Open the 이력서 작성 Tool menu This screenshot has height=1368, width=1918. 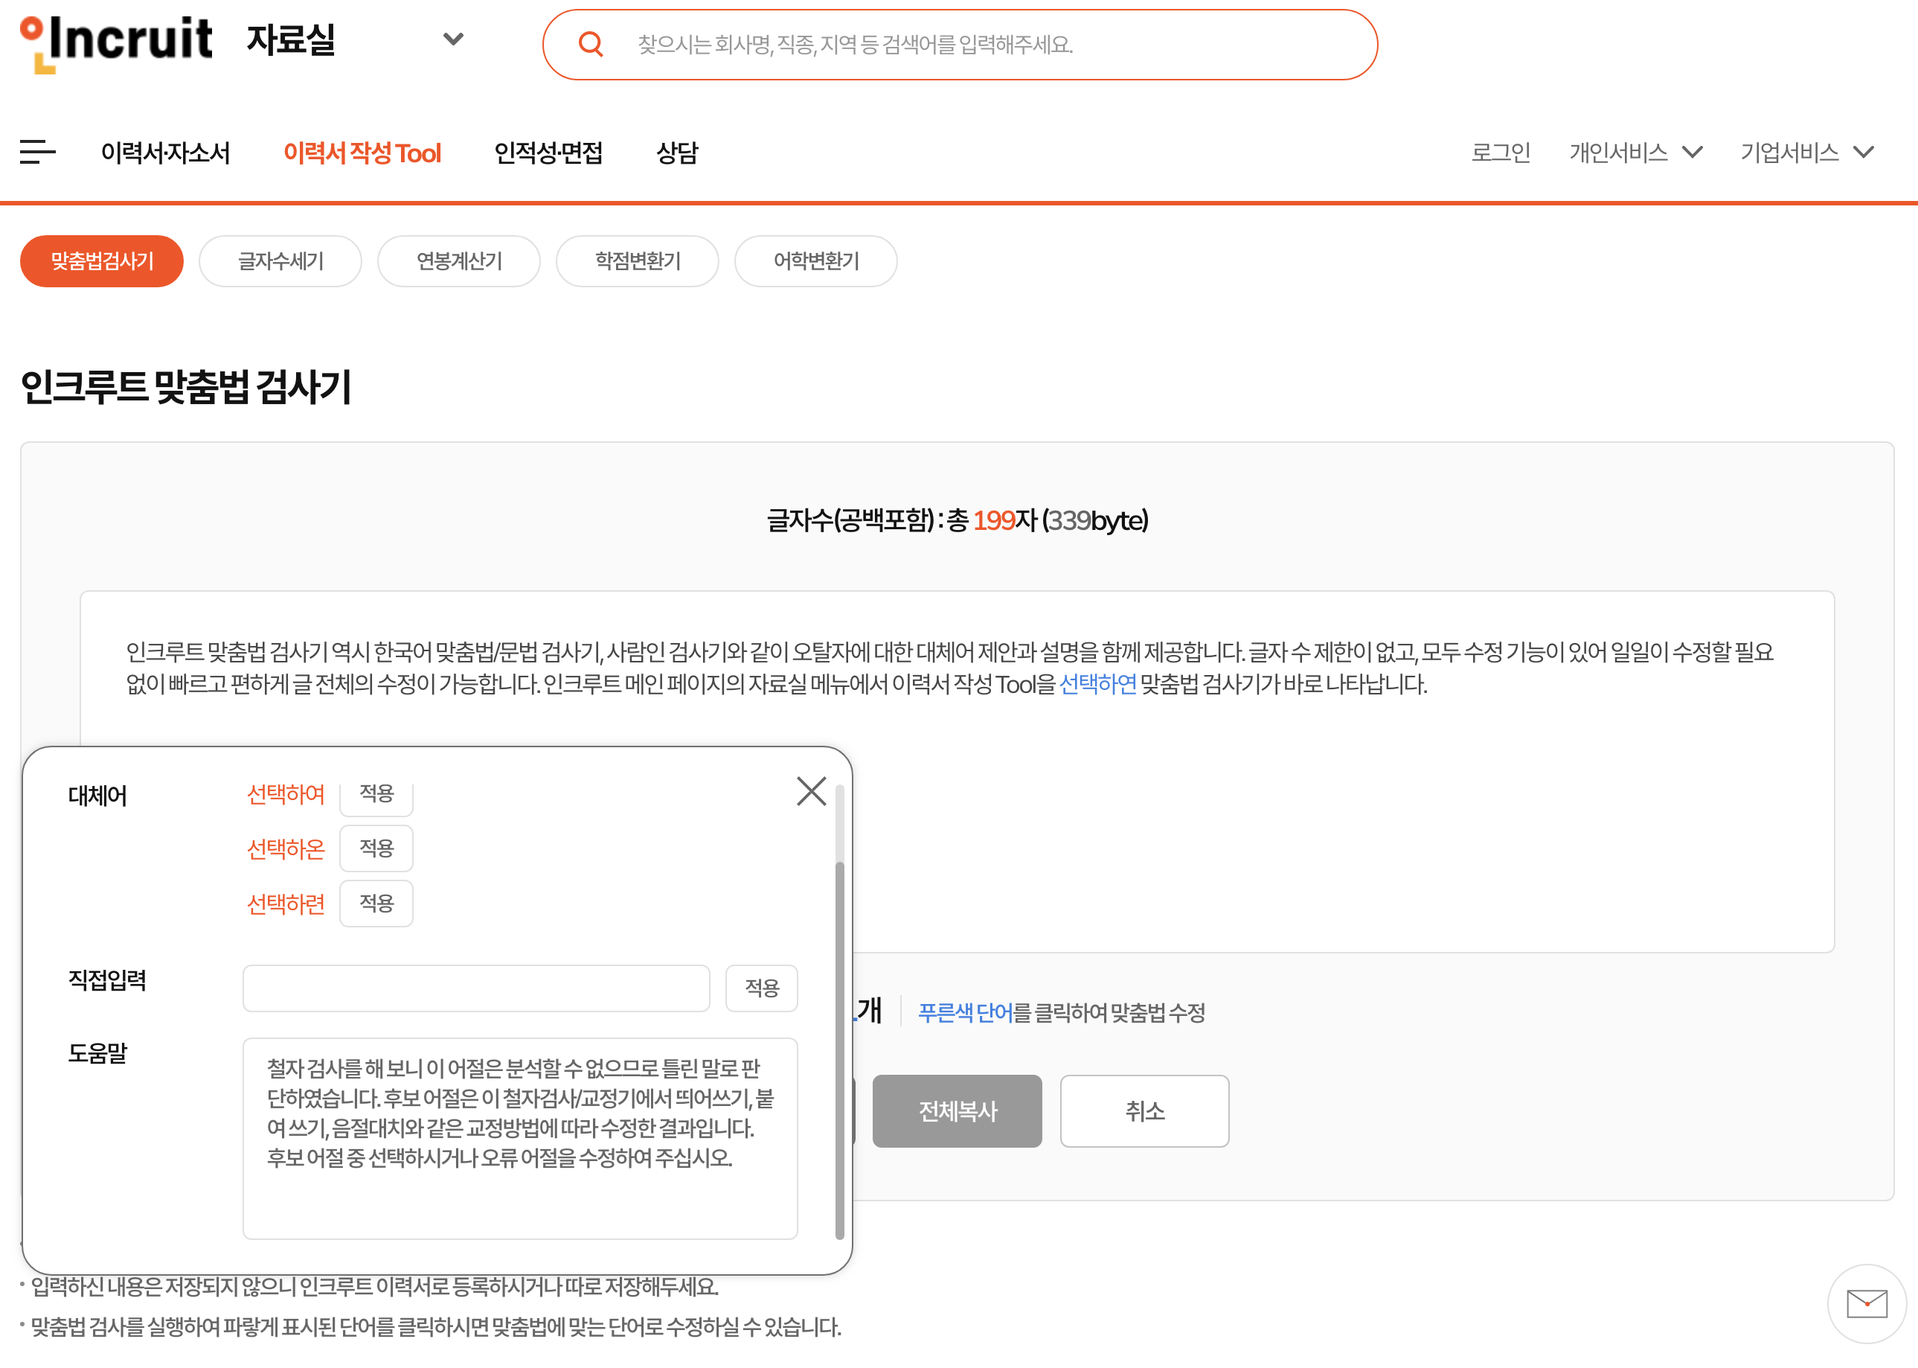pyautogui.click(x=362, y=153)
